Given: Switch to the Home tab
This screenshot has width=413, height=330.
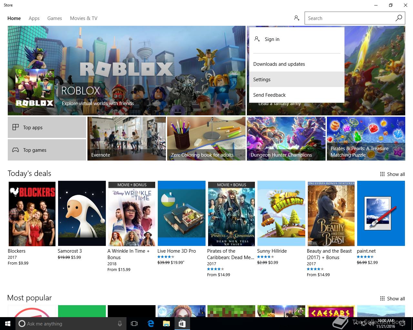Looking at the screenshot, I should click(x=14, y=18).
